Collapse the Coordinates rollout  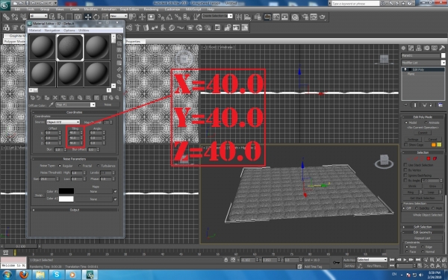[74, 112]
